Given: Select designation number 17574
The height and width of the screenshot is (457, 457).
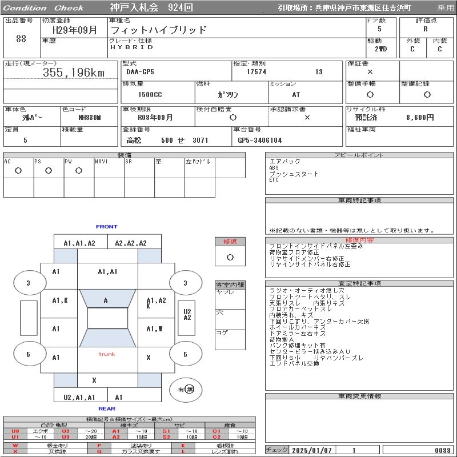Looking at the screenshot, I should pos(256,72).
